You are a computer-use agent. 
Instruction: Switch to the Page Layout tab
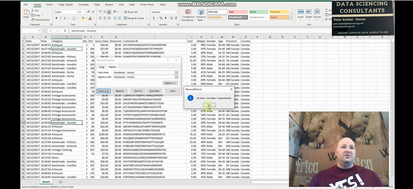pos(65,5)
